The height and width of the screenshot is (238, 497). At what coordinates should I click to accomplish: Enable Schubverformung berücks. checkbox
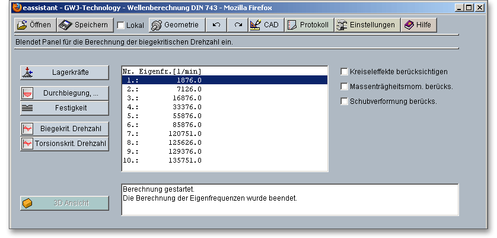(x=345, y=101)
